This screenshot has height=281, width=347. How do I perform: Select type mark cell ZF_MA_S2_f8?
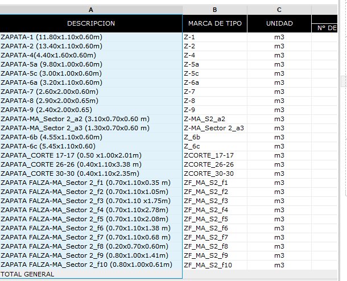[x=214, y=246]
